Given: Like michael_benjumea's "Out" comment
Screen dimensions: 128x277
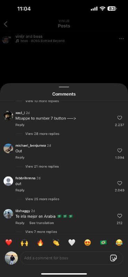Looking at the screenshot, I should pyautogui.click(x=120, y=151).
